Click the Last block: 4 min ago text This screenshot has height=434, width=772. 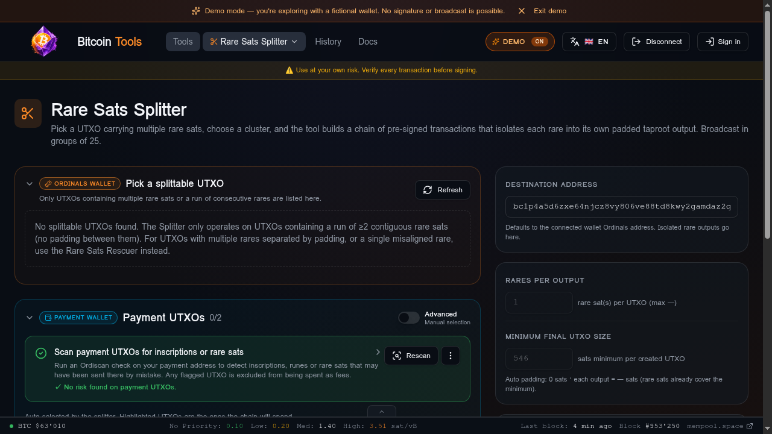(566, 426)
